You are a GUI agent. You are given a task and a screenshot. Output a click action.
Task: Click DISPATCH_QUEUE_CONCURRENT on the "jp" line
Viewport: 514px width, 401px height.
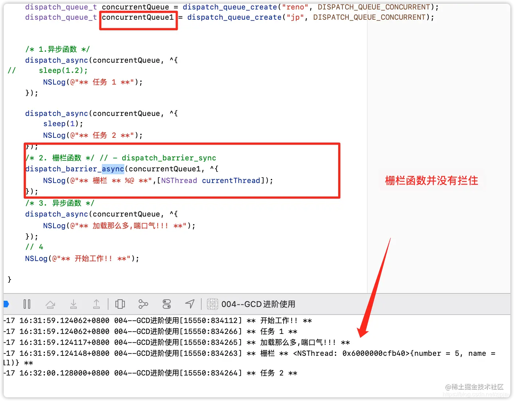[x=369, y=17]
